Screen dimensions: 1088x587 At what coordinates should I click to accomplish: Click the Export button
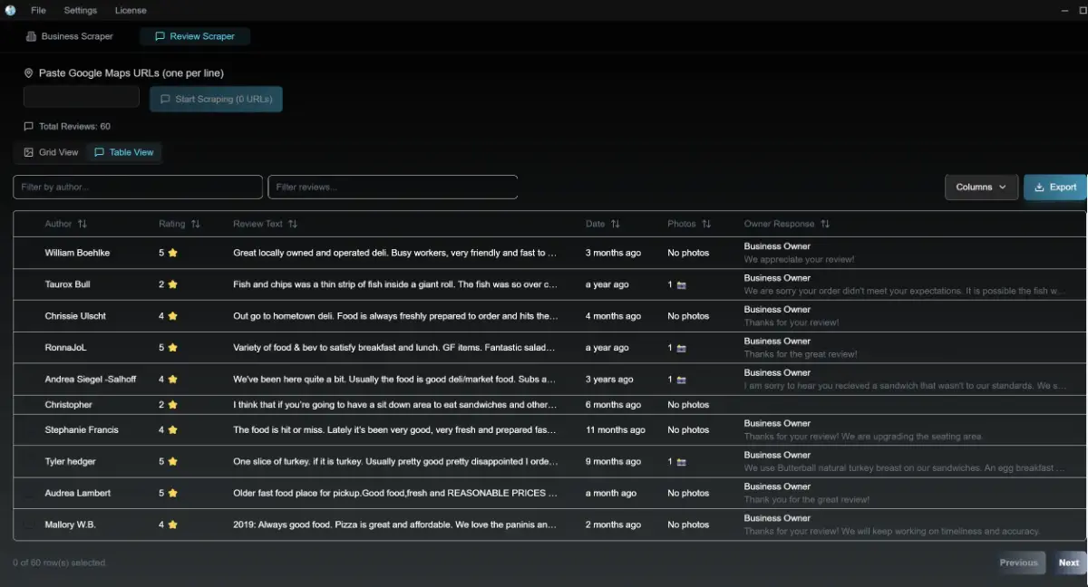click(1055, 187)
